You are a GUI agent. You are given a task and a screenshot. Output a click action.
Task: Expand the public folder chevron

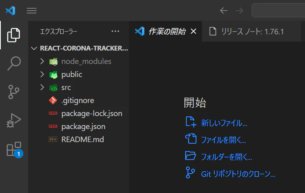point(42,74)
